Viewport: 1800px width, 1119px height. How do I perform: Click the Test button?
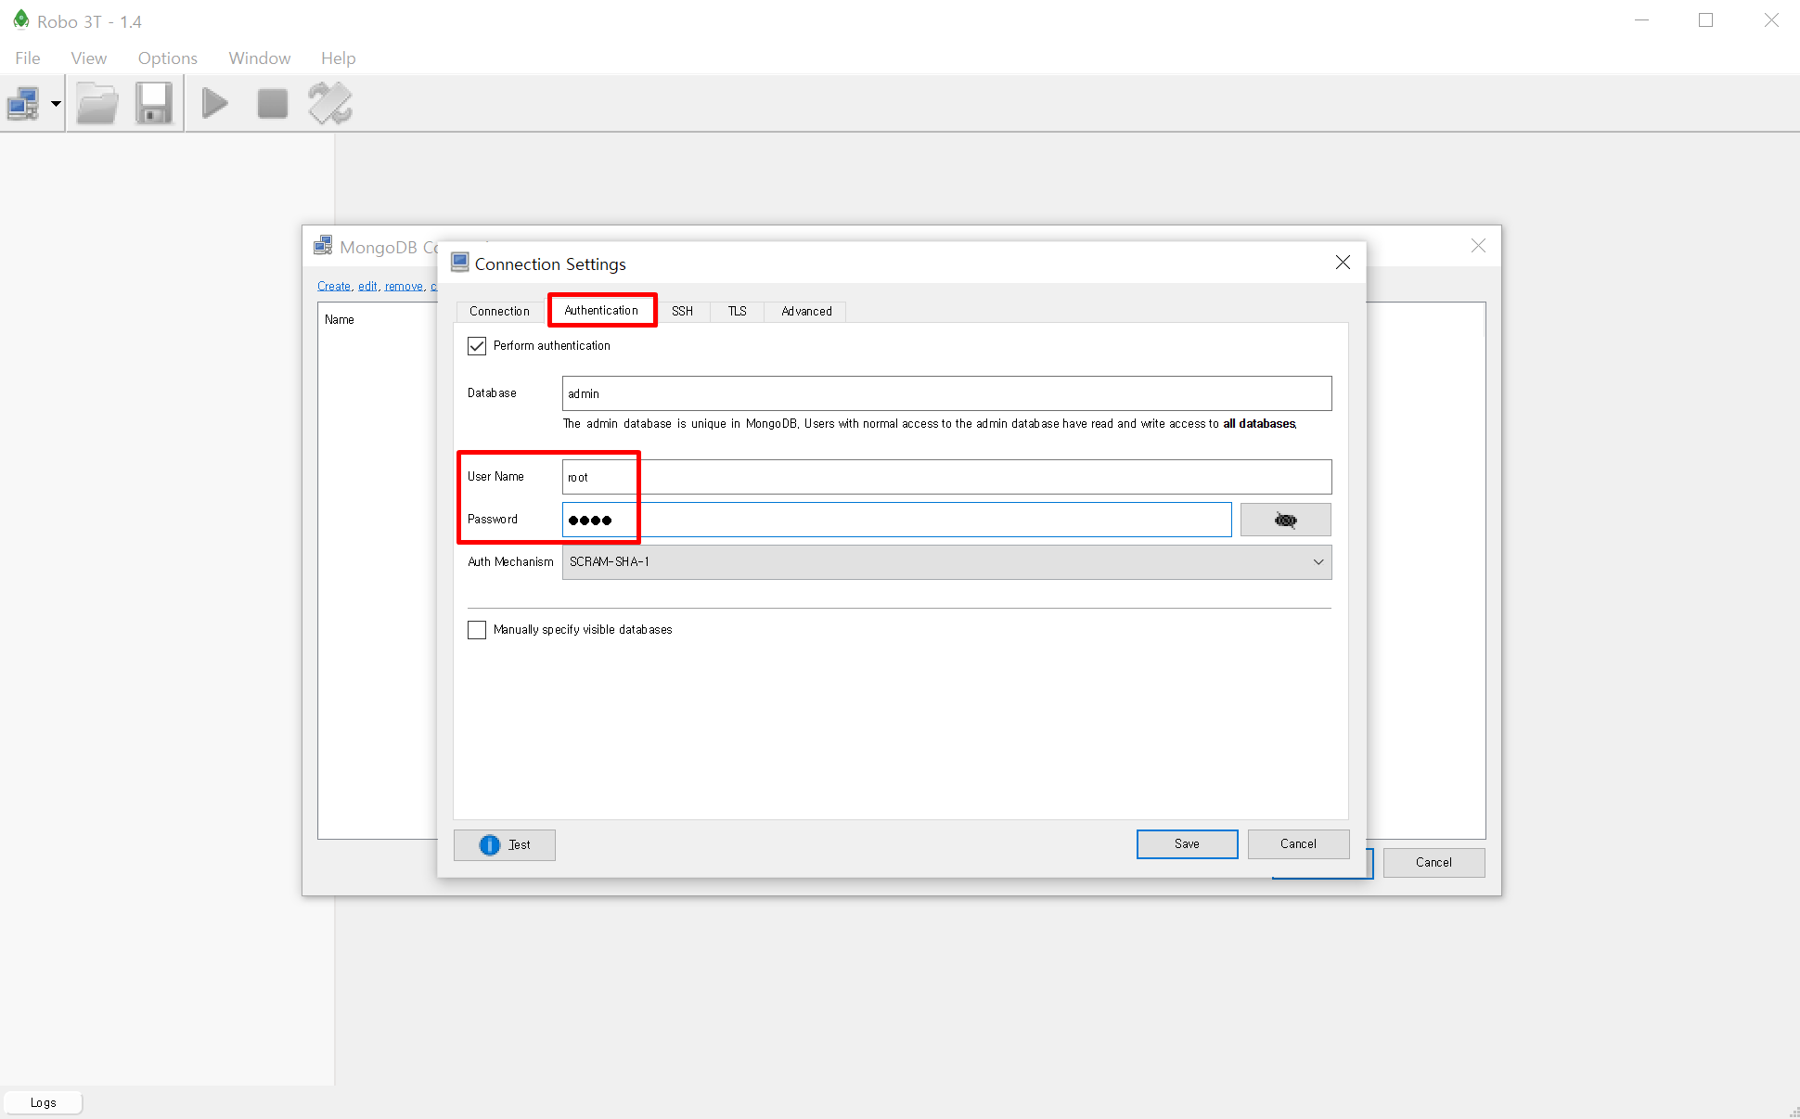click(505, 844)
